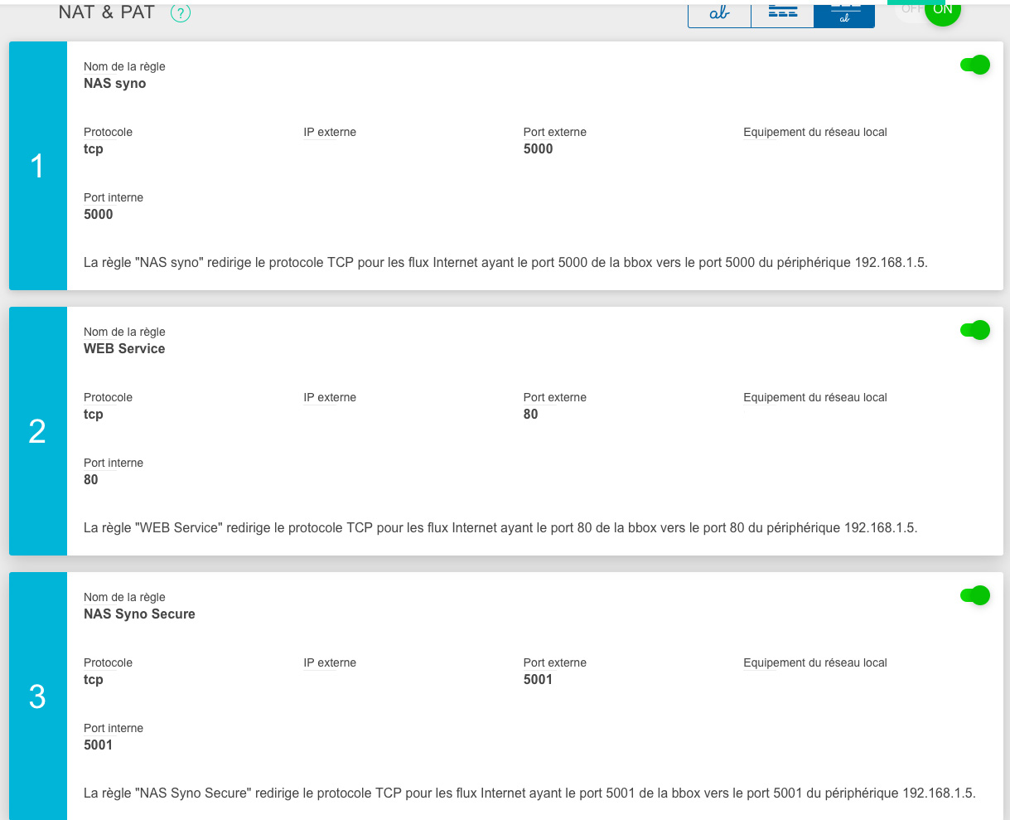
Task: Select the combined table and text view
Action: 844,14
